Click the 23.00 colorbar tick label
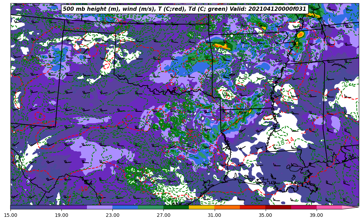 [x=112, y=215]
